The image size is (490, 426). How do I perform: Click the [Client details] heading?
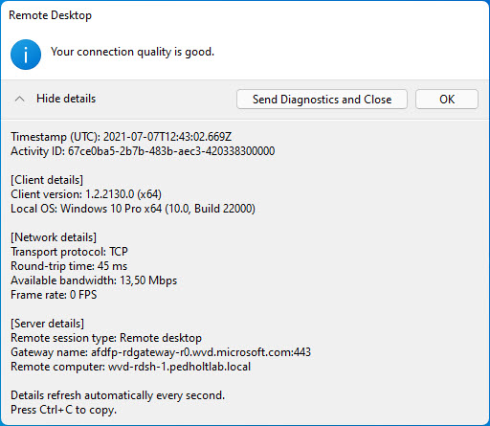(47, 180)
